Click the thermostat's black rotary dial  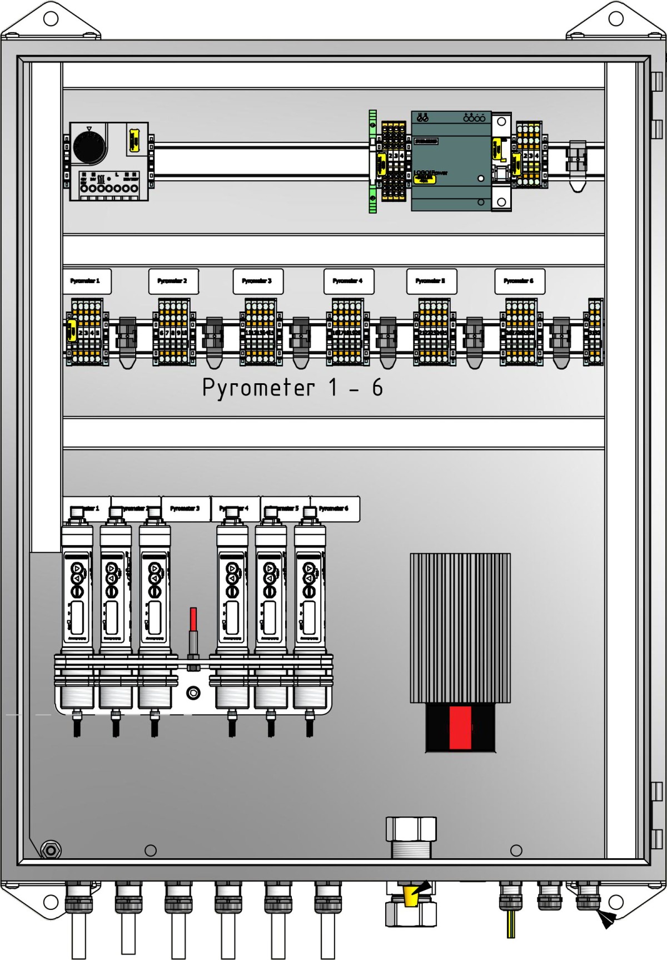click(x=89, y=146)
